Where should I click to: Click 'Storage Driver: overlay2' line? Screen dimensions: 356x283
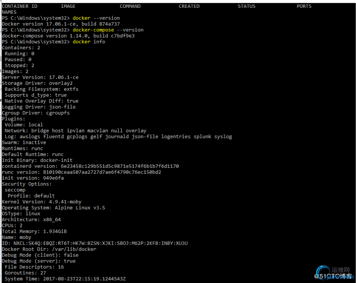click(37, 83)
